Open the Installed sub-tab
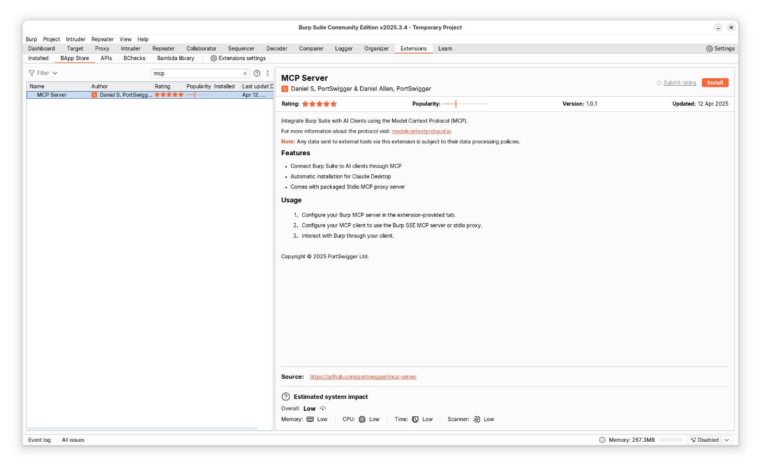The image size is (761, 470). [x=39, y=58]
